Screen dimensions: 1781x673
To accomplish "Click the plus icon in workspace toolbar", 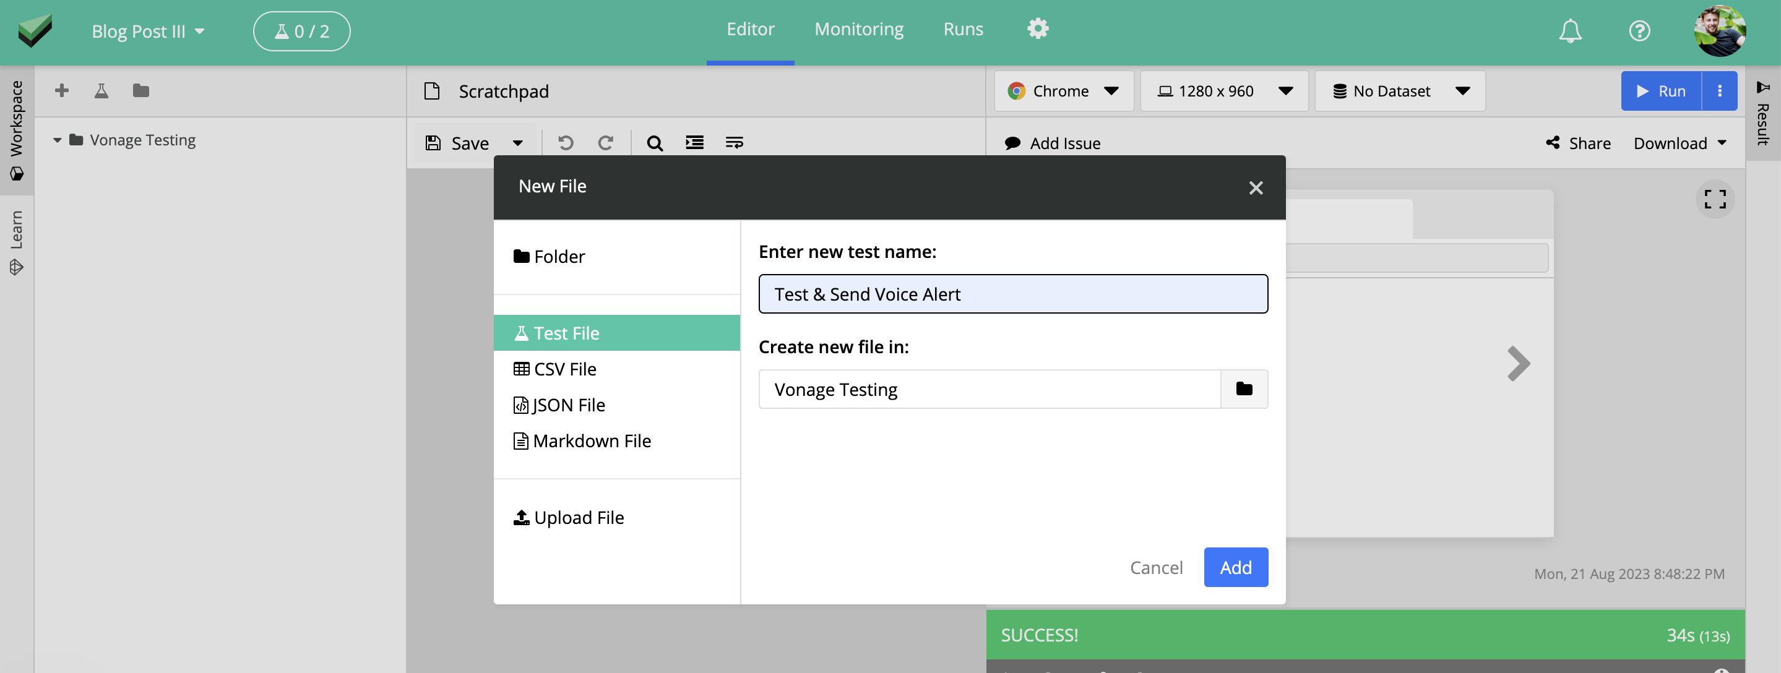I will 61,90.
